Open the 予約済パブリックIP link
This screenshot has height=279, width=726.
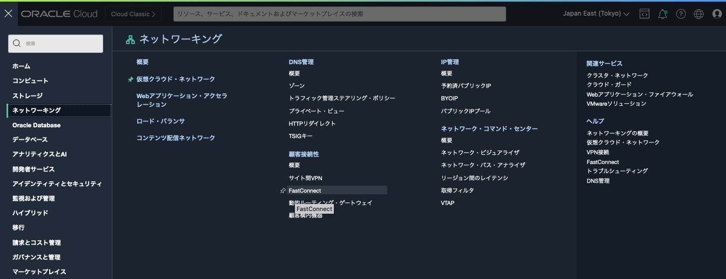[466, 86]
